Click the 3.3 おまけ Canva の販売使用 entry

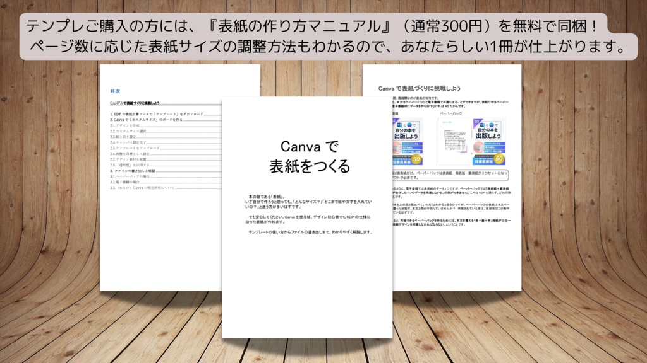point(145,187)
